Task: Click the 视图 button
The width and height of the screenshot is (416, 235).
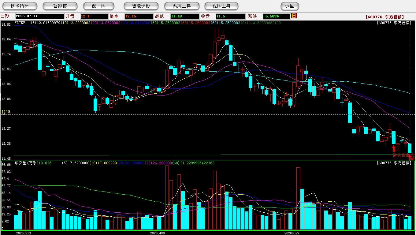Action: (98, 6)
